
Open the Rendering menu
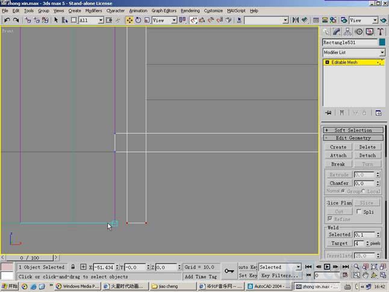coord(190,11)
